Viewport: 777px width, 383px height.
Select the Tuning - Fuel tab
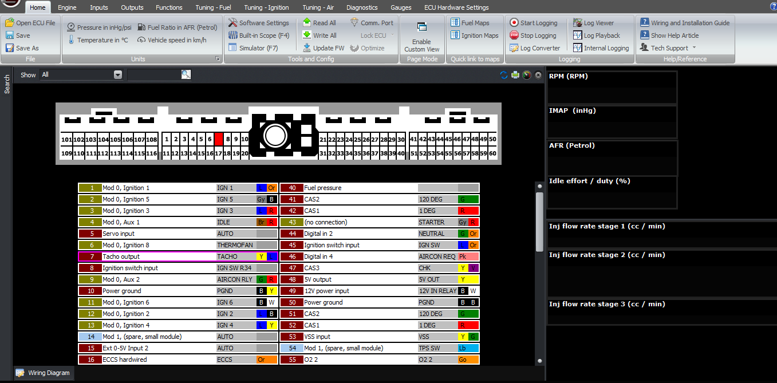pos(212,7)
